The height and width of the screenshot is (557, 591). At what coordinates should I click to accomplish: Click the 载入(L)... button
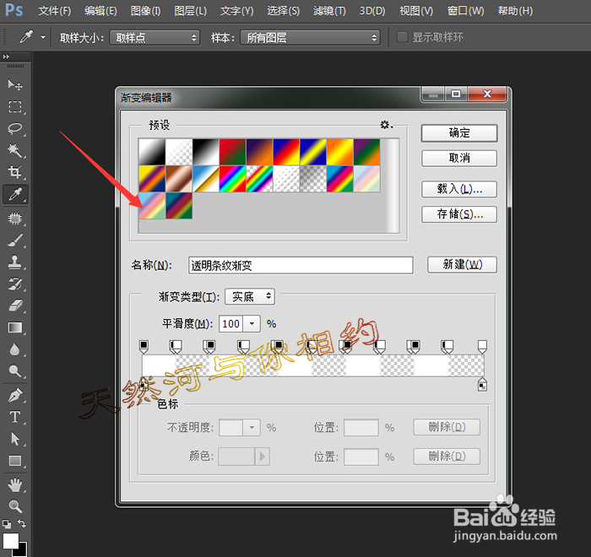(459, 189)
